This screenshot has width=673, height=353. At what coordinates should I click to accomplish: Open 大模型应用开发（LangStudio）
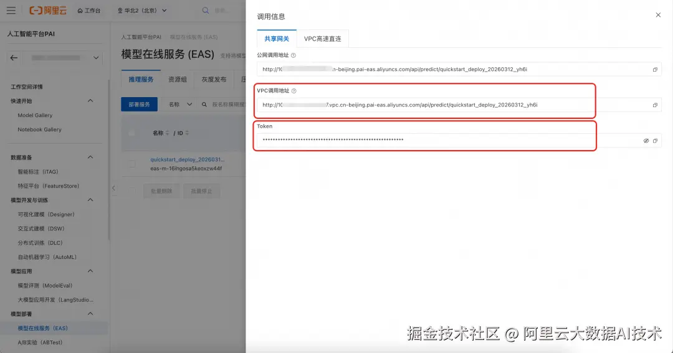pyautogui.click(x=55, y=299)
